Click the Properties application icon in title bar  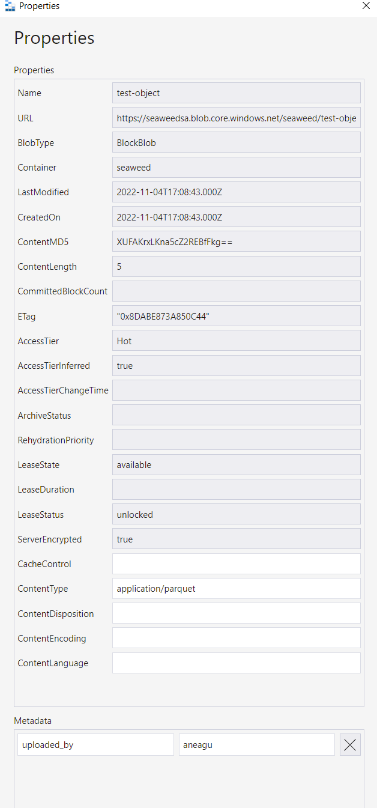coord(8,5)
